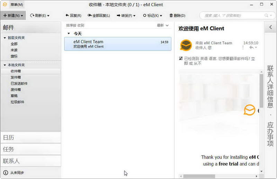Click the magnifier search icon
The height and width of the screenshot is (179, 277).
266,16
